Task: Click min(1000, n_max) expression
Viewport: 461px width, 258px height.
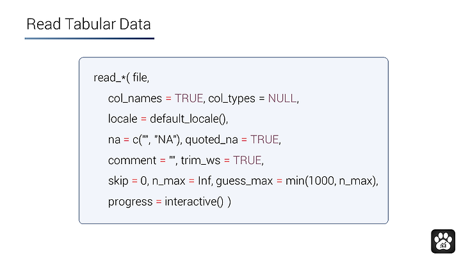Action: point(331,181)
